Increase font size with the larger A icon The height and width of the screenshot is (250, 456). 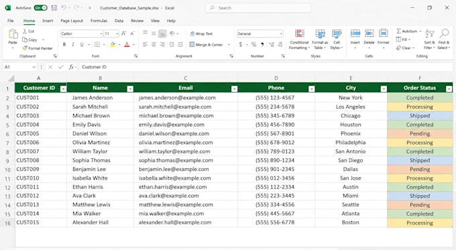coord(124,34)
